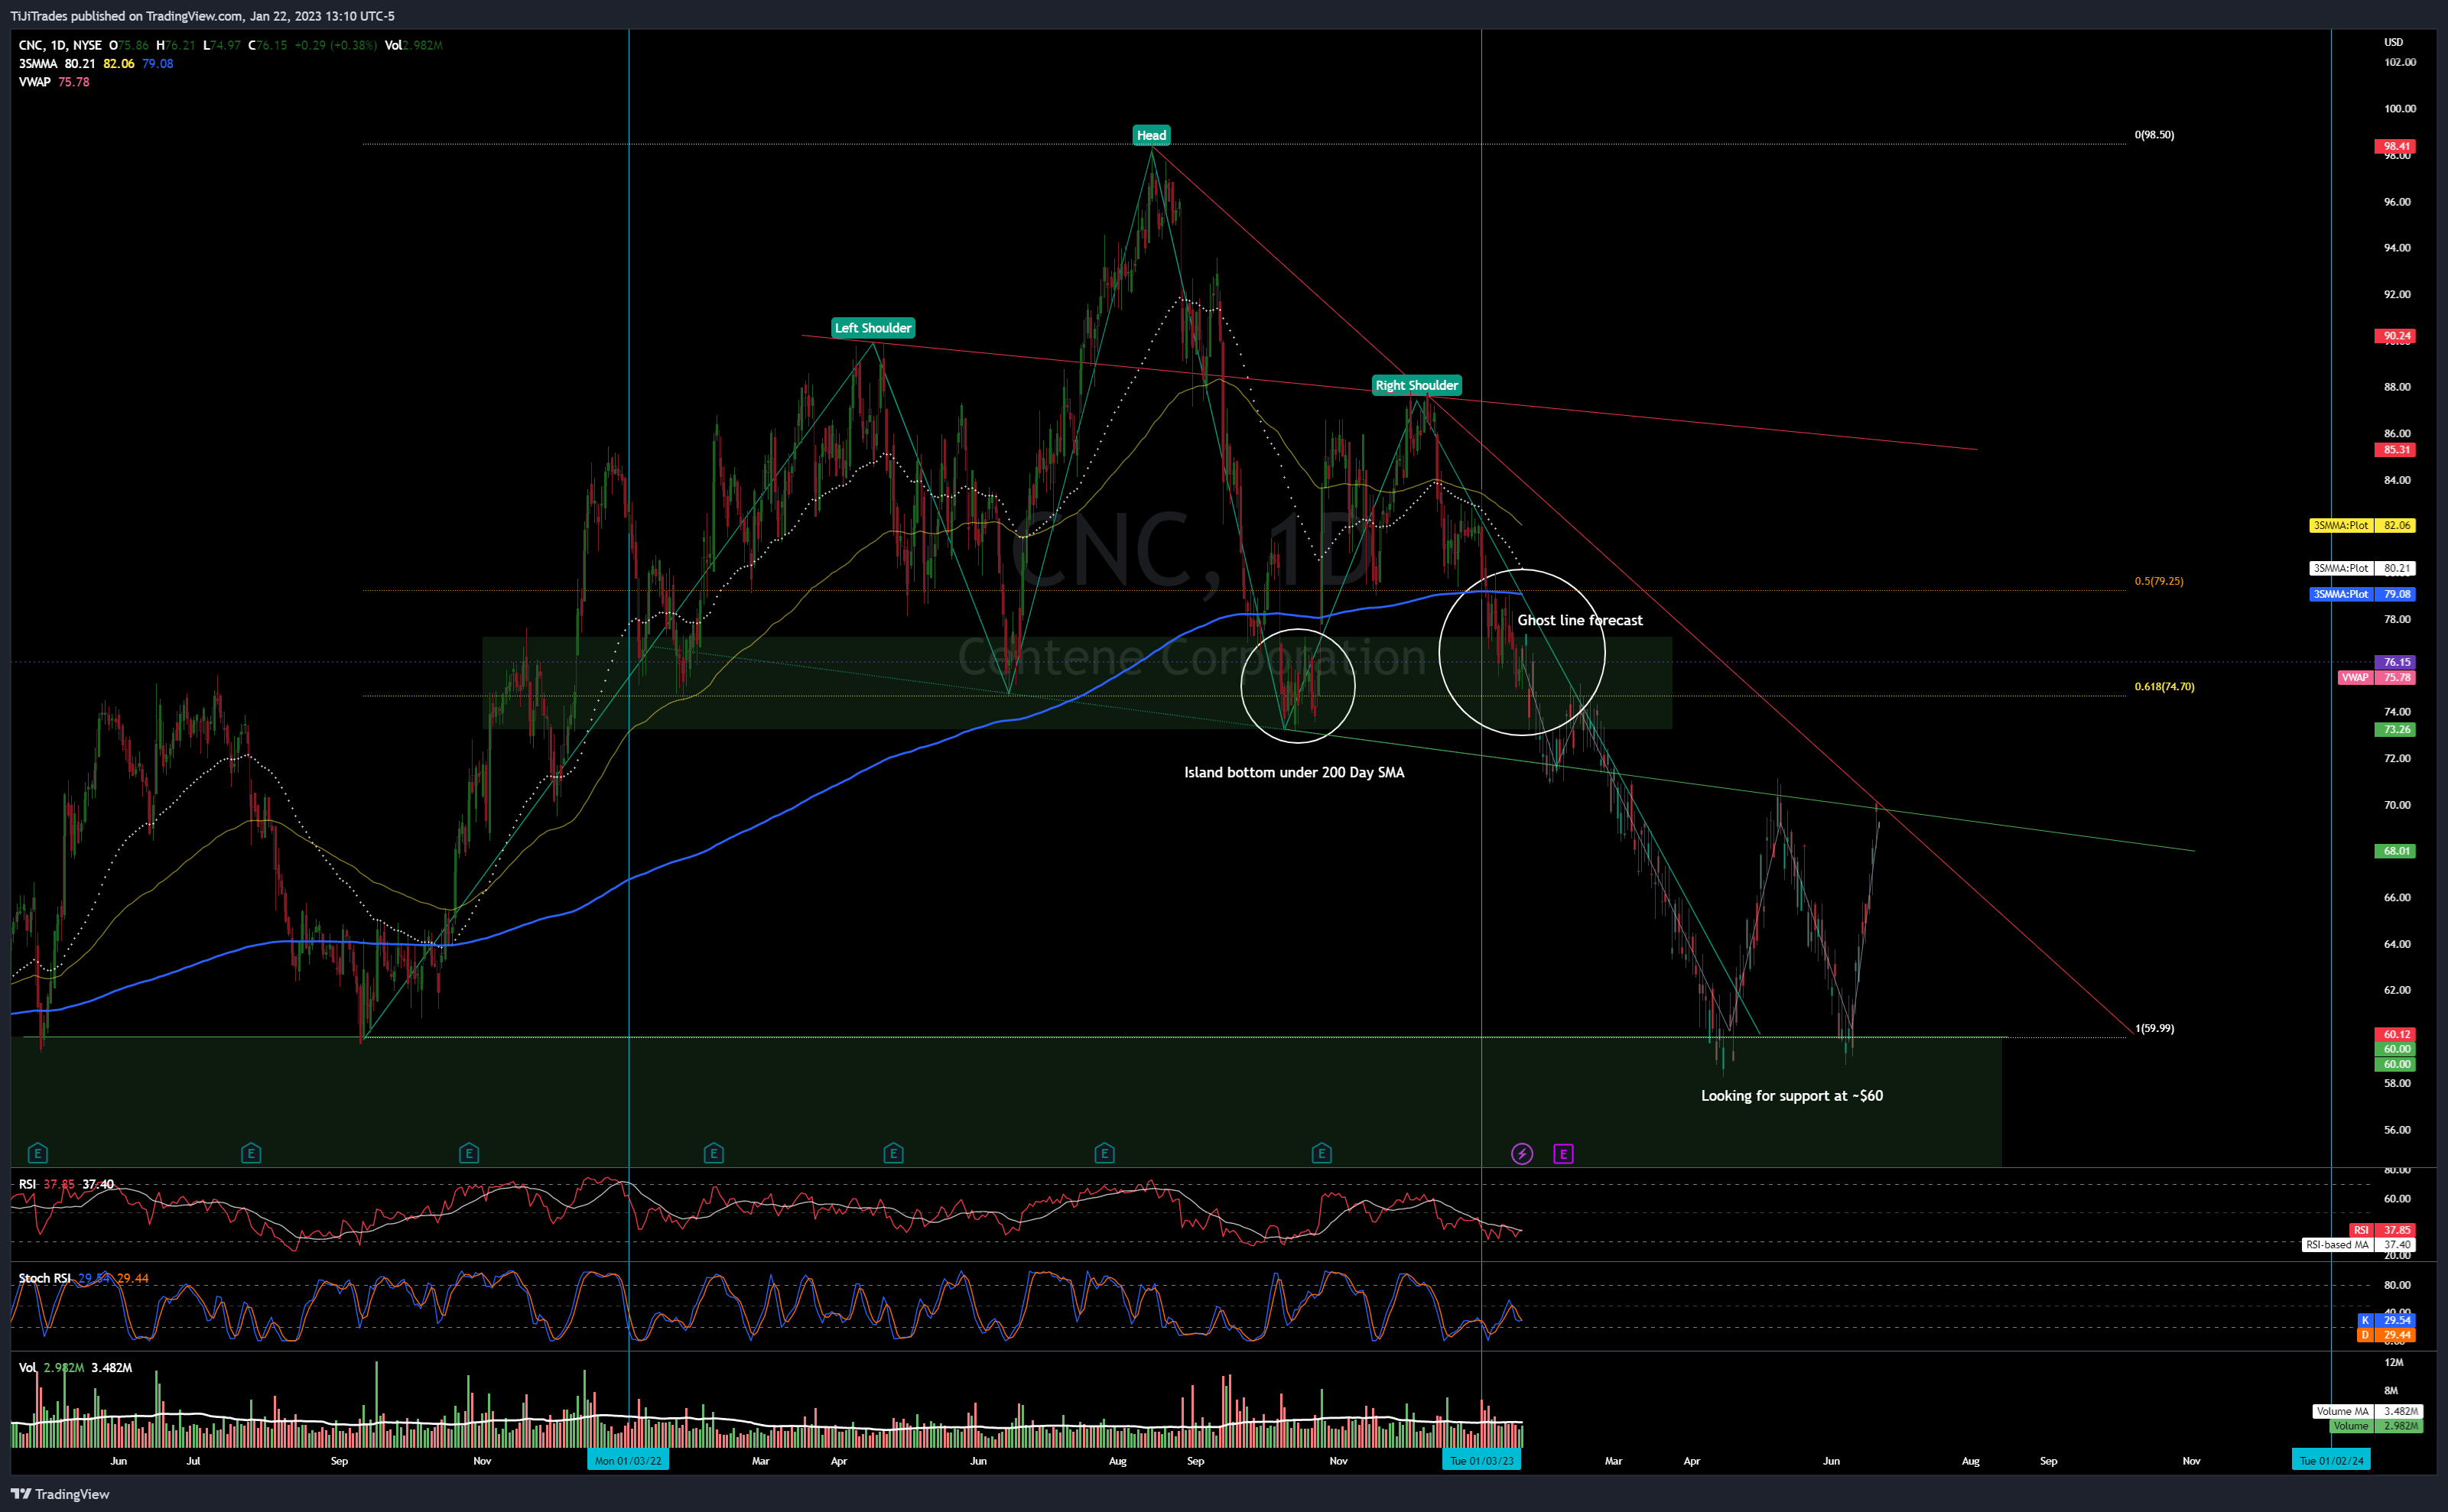
Task: Click the 'Island bottom under 200 Day SMA' note
Action: pyautogui.click(x=1295, y=772)
